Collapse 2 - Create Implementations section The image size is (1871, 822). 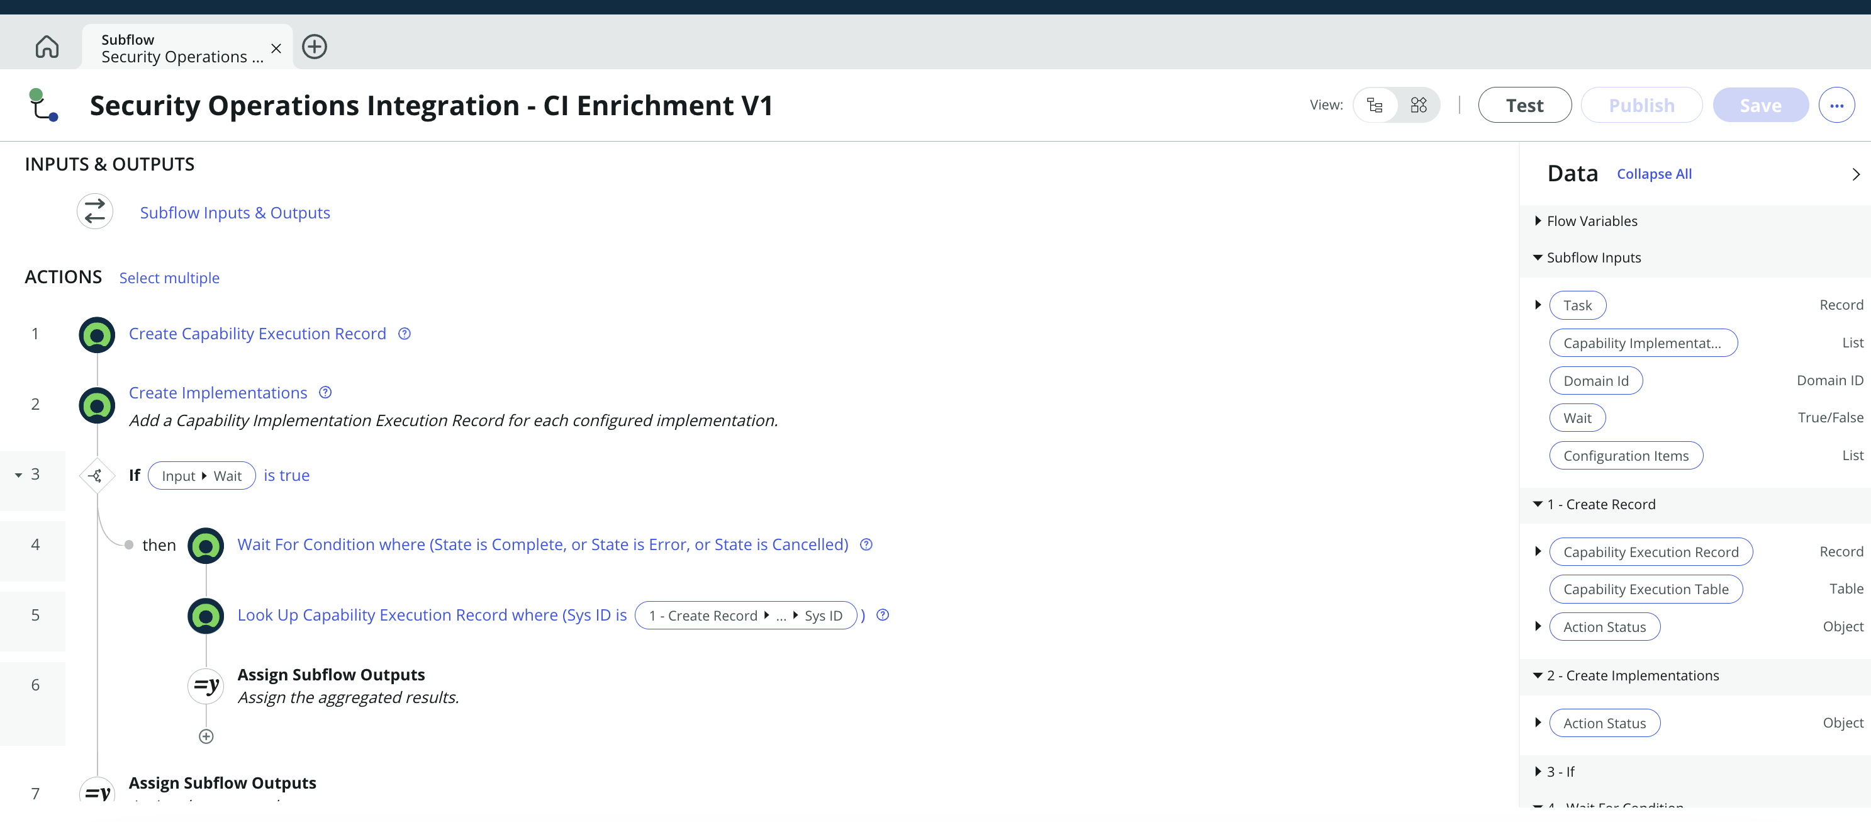pos(1538,675)
